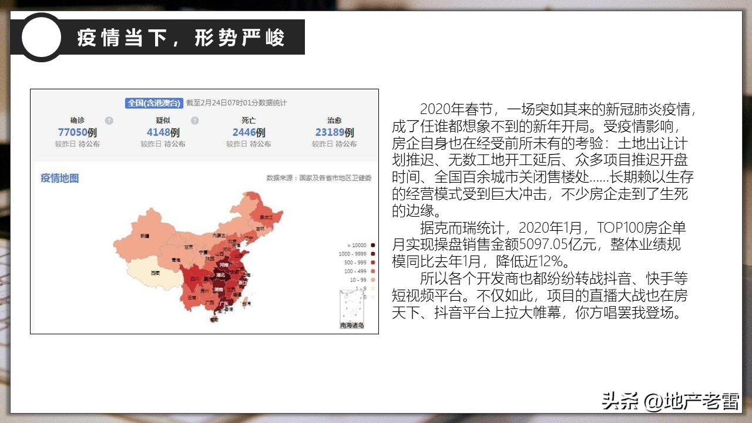Click the 100-499 legend color swatch
This screenshot has width=752, height=423.
pyautogui.click(x=373, y=271)
